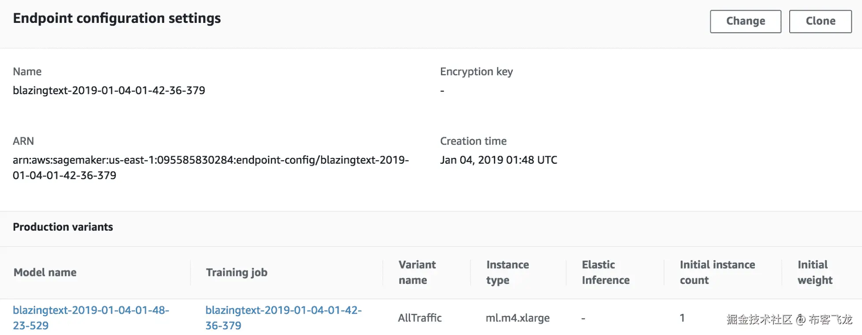This screenshot has height=335, width=862.
Task: Click the Endpoint configuration settings heading
Action: pos(117,18)
